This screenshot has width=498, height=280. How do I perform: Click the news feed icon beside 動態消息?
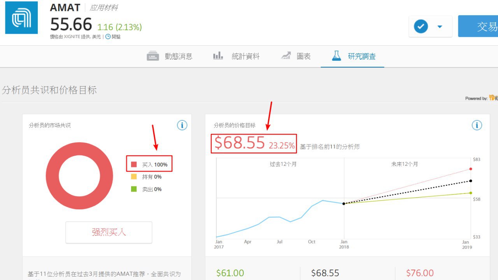pos(153,56)
